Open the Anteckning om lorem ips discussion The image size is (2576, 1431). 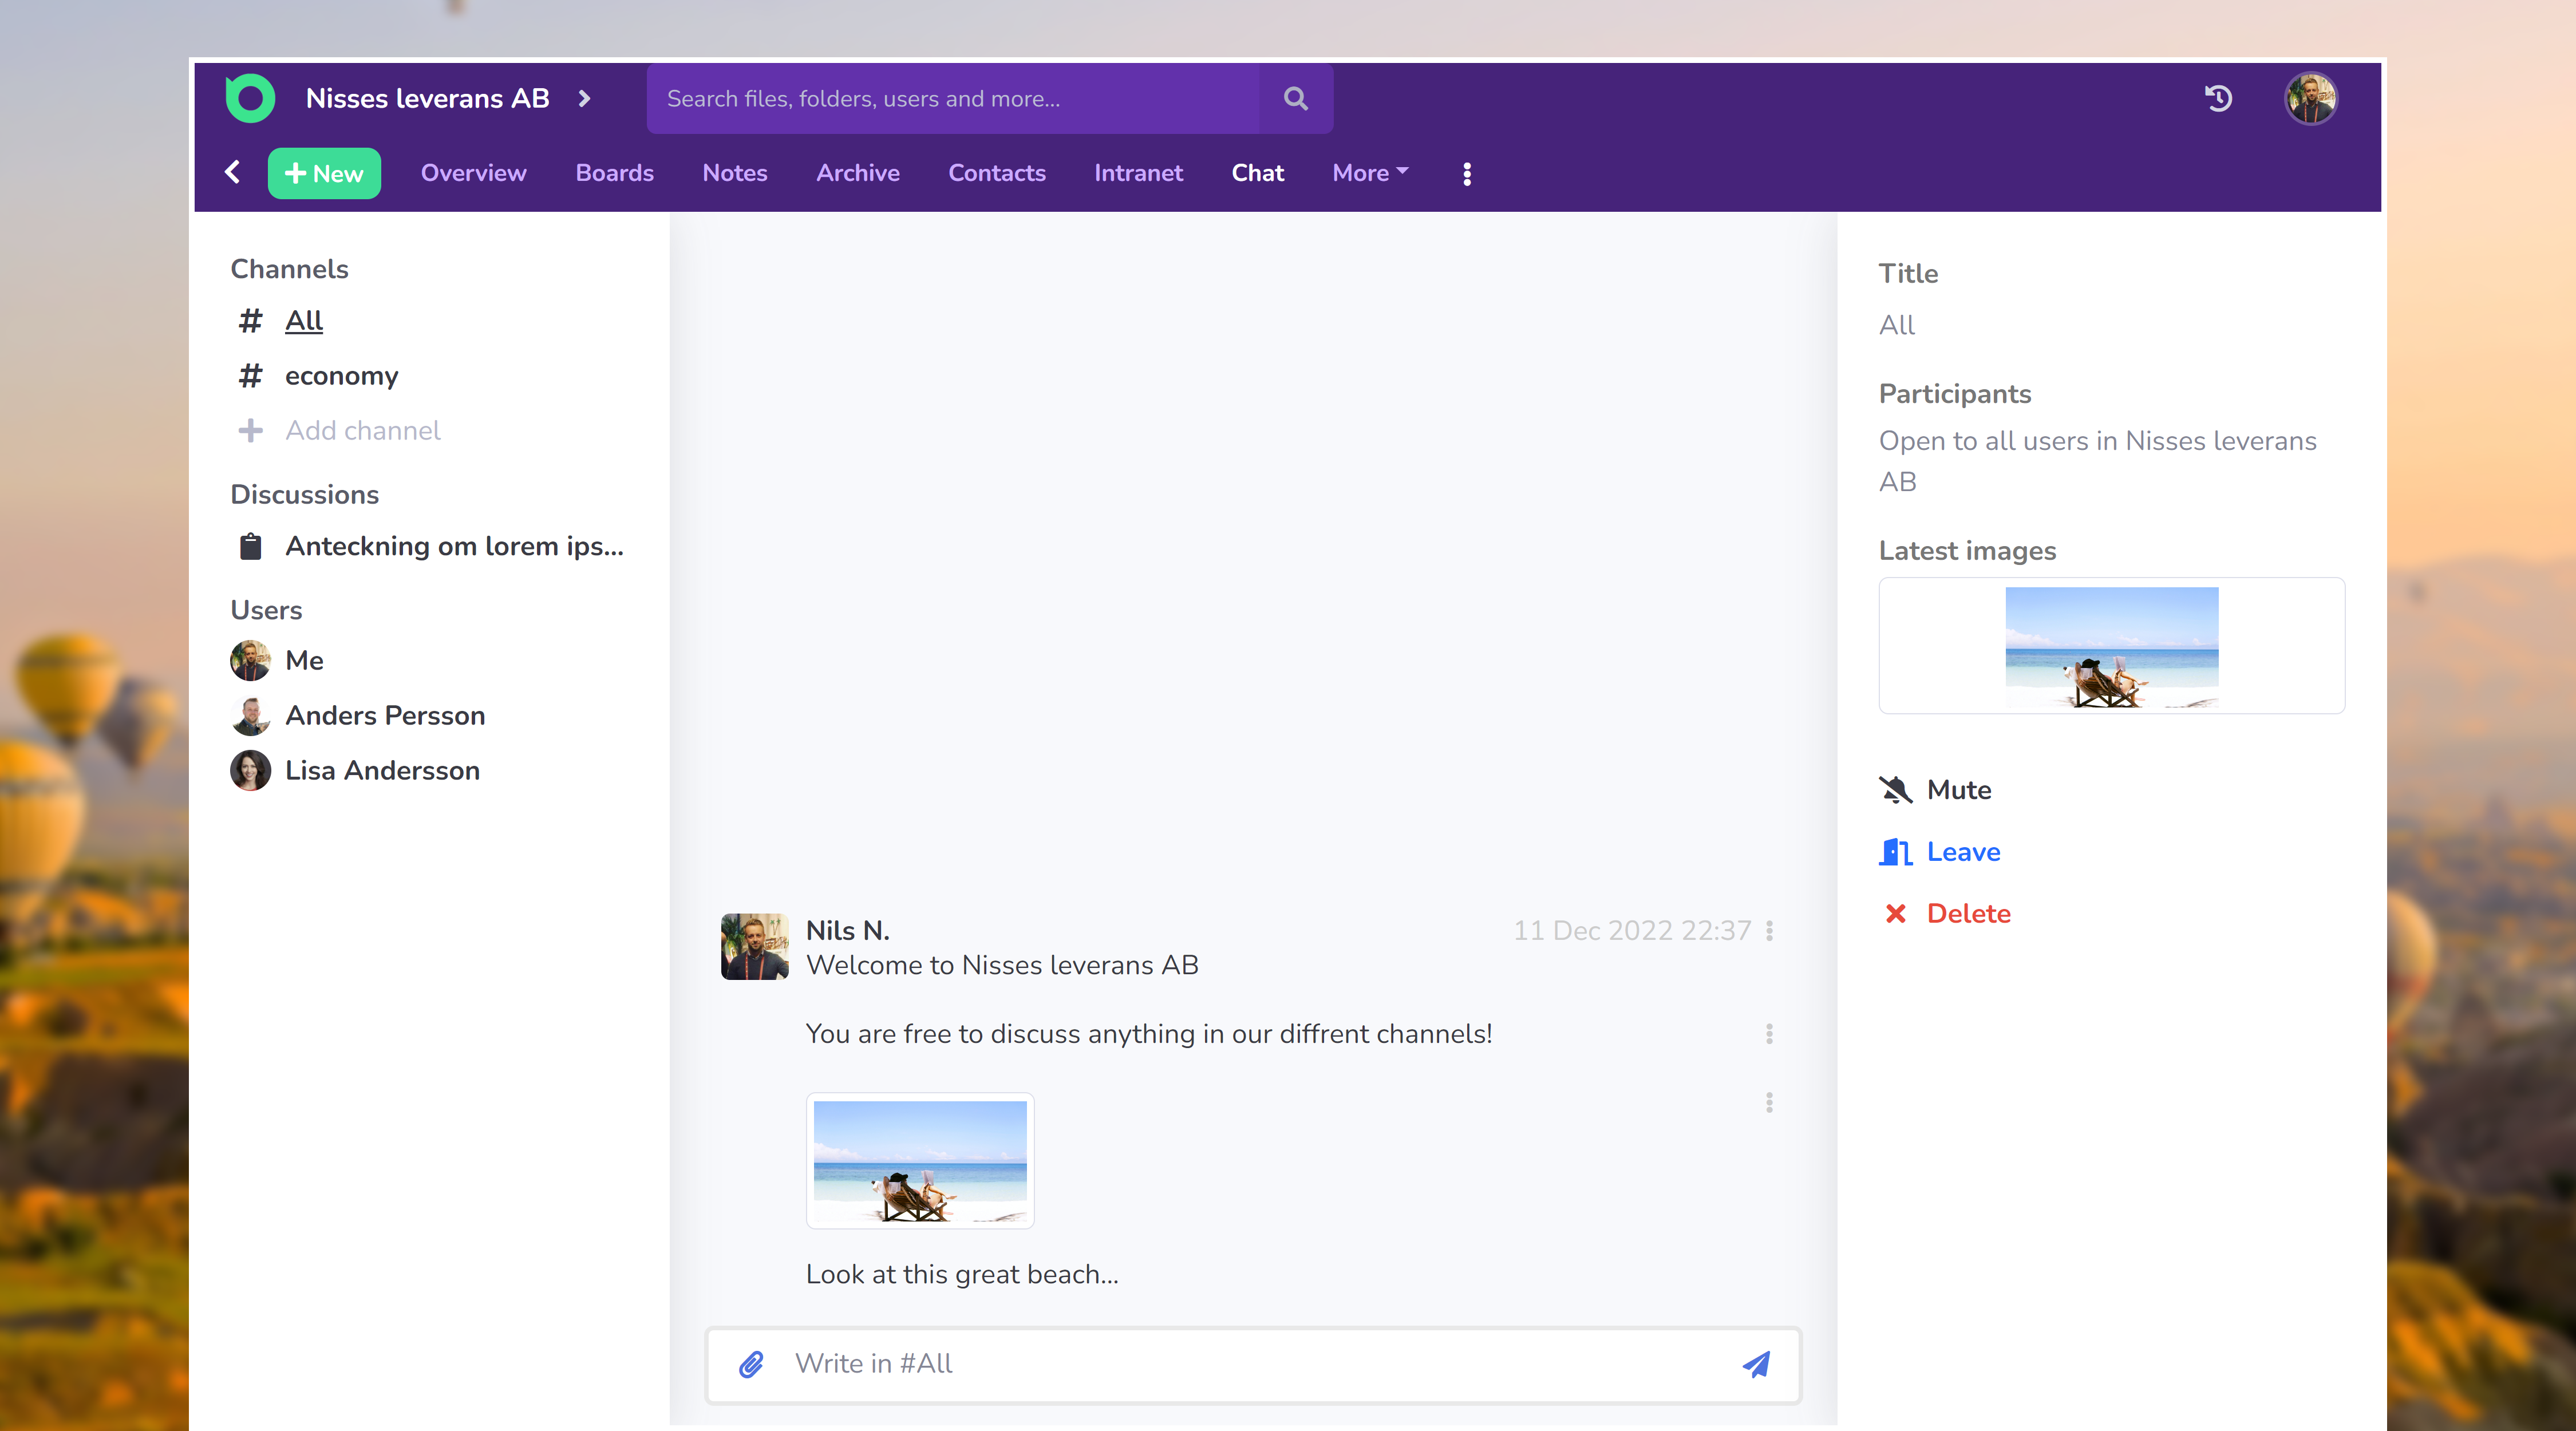[x=454, y=546]
